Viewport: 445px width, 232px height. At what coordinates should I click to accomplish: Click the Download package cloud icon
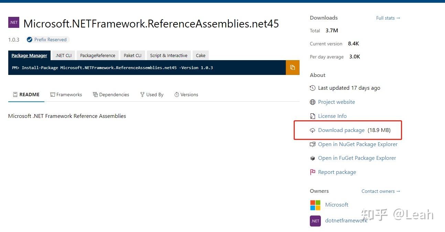coord(313,130)
